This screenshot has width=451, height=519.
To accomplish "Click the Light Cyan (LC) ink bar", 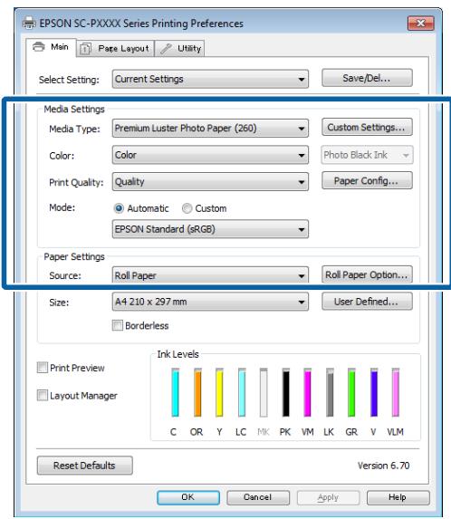I will pyautogui.click(x=242, y=392).
